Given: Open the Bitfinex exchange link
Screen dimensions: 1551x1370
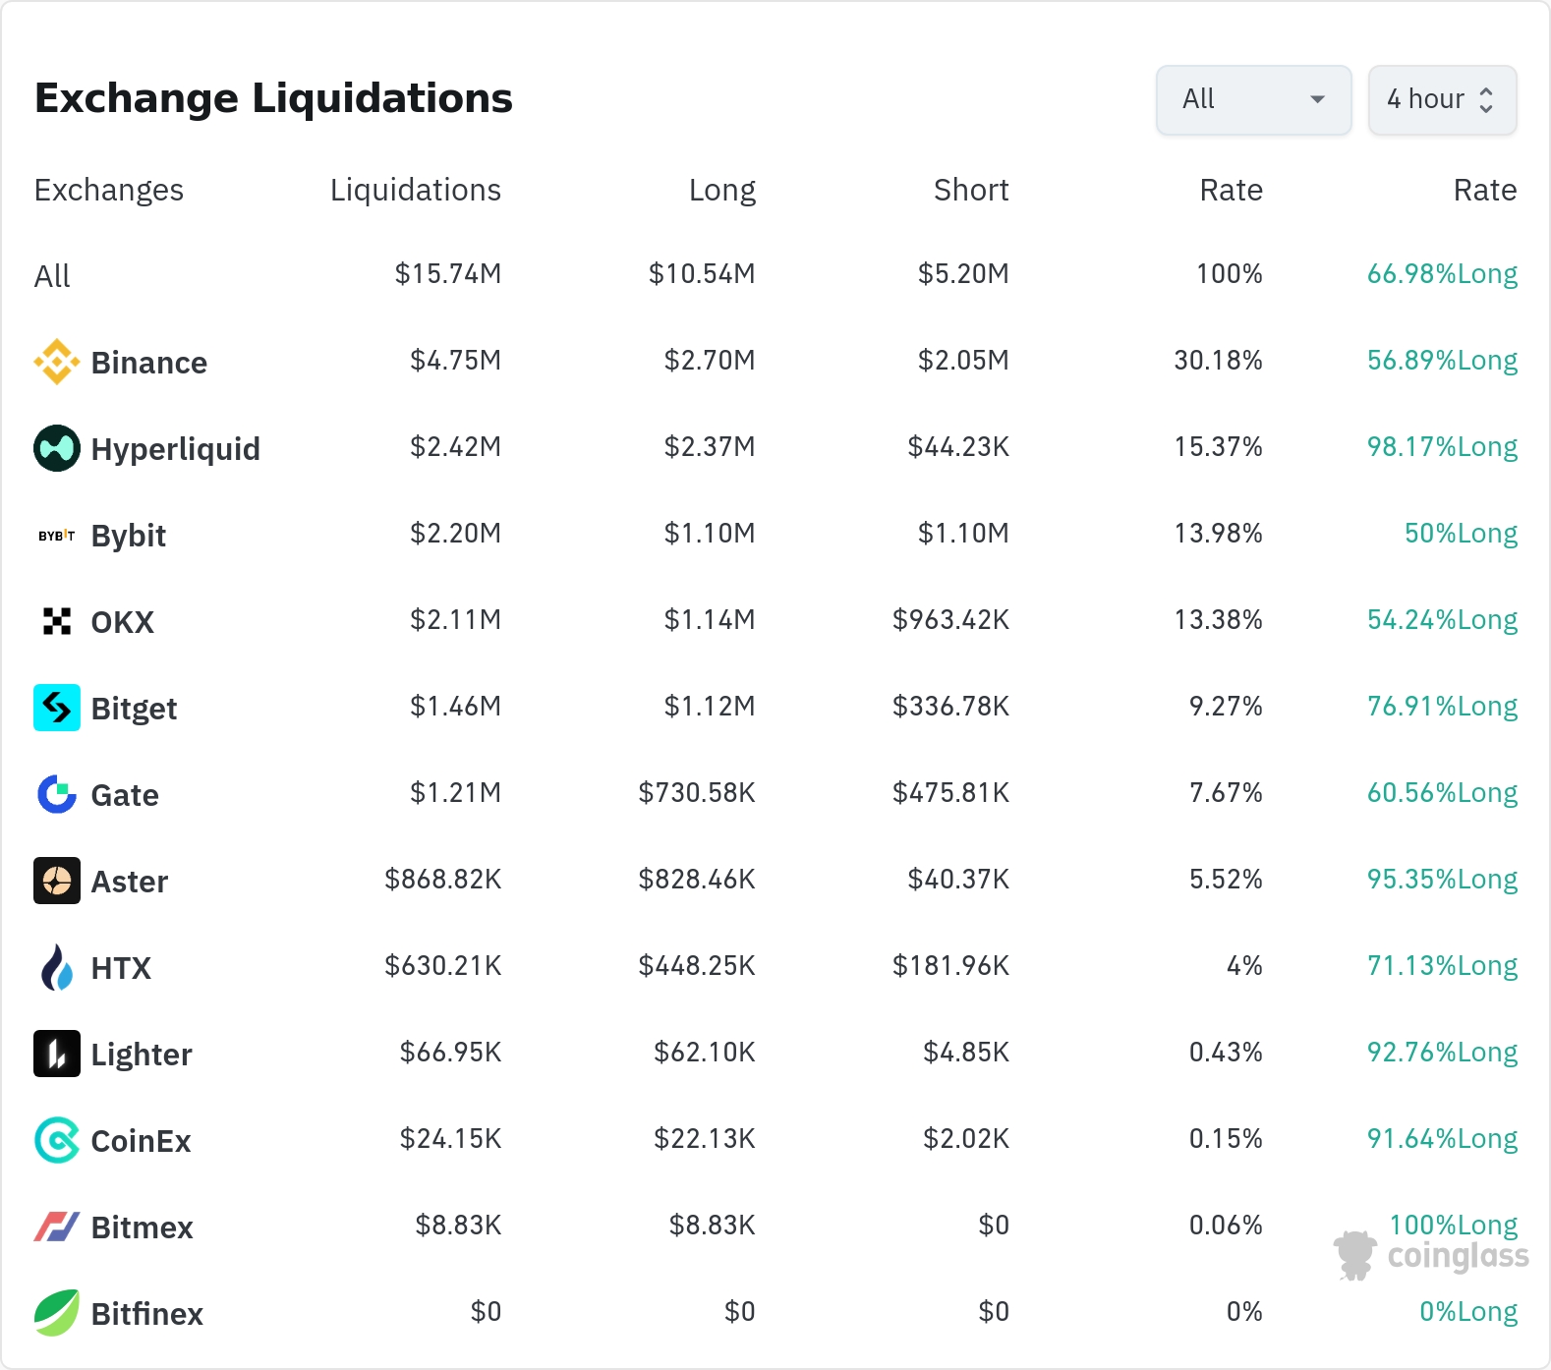Looking at the screenshot, I should (146, 1314).
